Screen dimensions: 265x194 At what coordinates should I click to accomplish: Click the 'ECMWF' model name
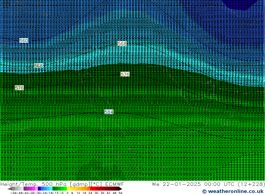point(114,184)
